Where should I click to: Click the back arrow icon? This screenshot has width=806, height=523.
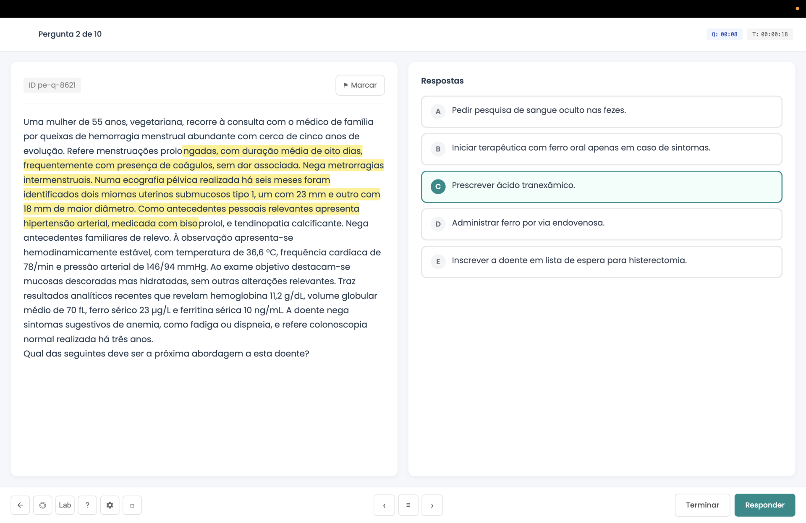[x=20, y=505]
